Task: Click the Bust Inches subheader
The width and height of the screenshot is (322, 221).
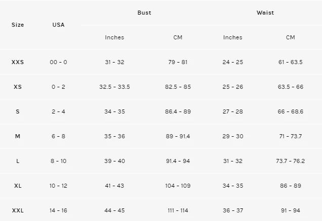Action: click(x=114, y=37)
